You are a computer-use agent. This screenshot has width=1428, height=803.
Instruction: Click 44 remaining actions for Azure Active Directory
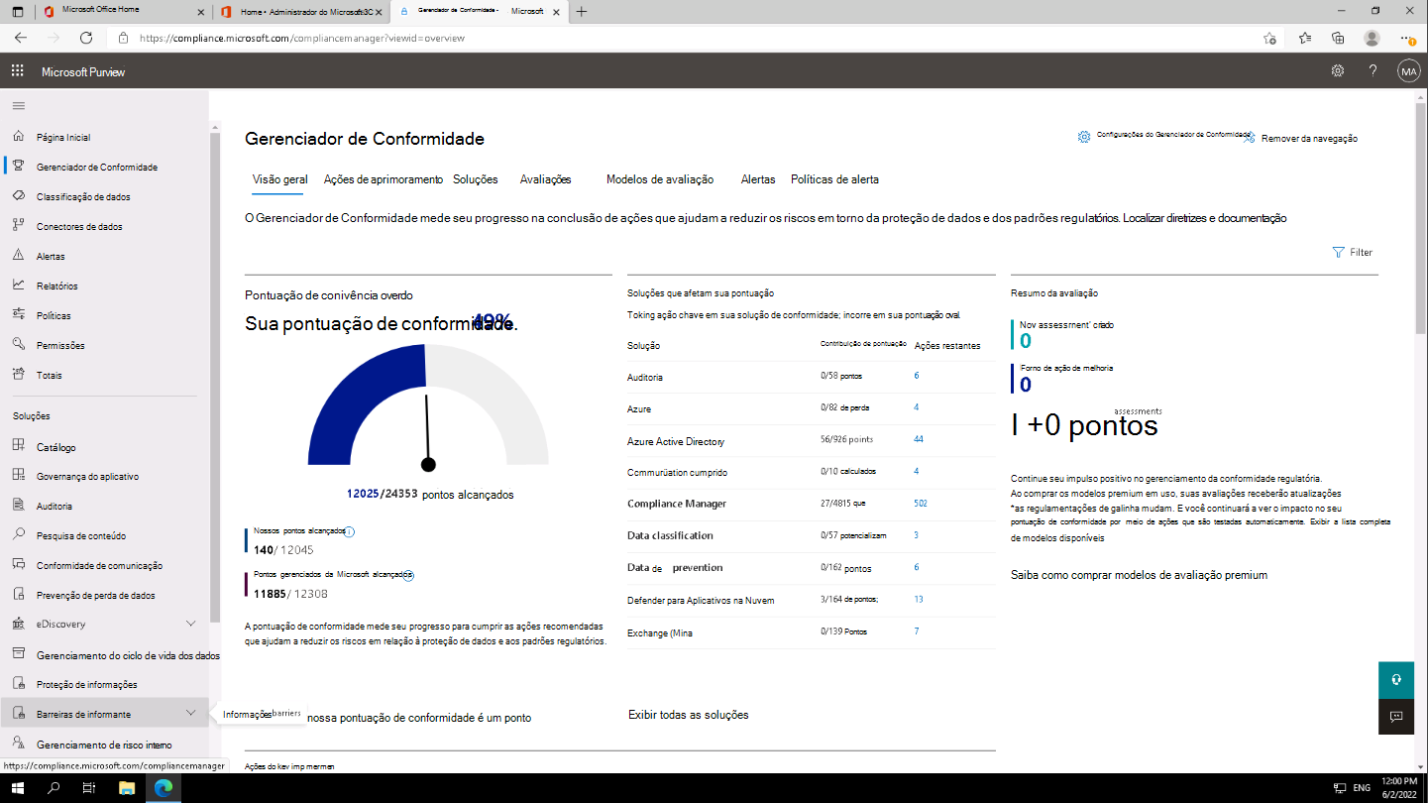coord(919,439)
